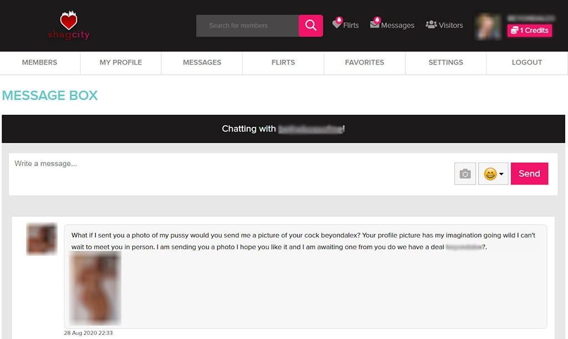Image resolution: width=568 pixels, height=339 pixels.
Task: Click the 1 Credits badge
Action: pyautogui.click(x=529, y=30)
